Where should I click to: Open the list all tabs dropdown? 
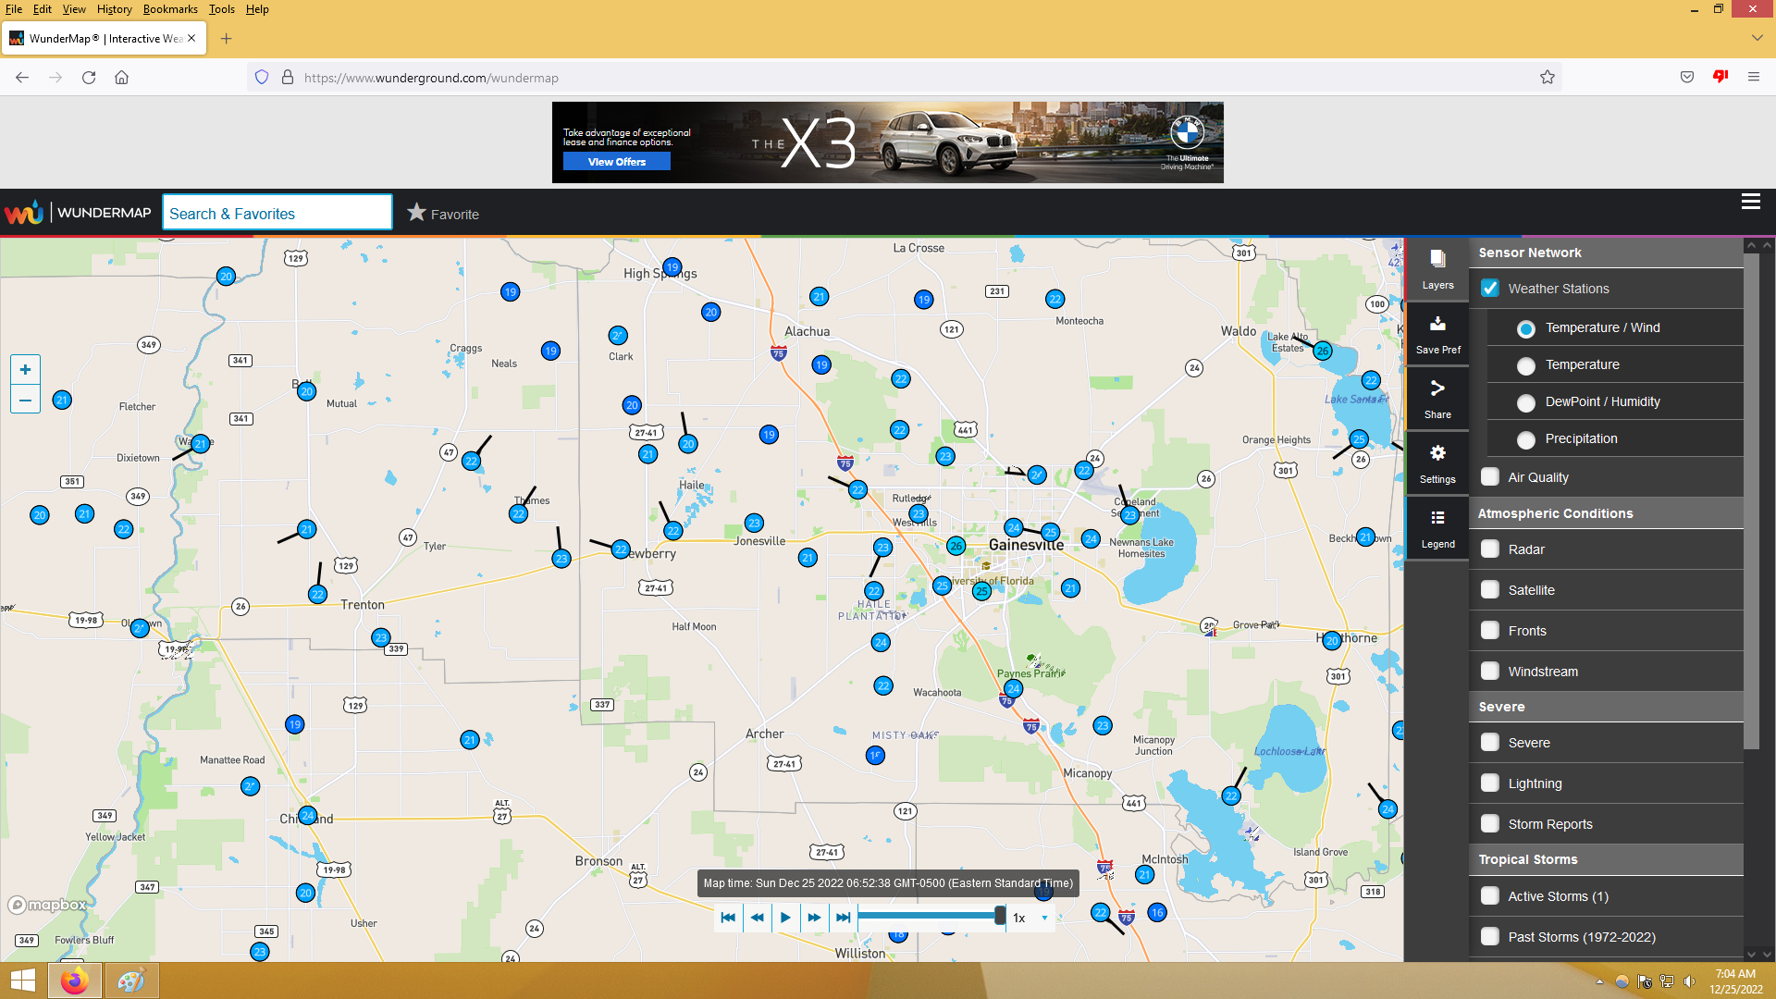1757,38
